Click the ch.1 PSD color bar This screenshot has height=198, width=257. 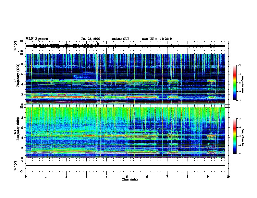(x=235, y=83)
